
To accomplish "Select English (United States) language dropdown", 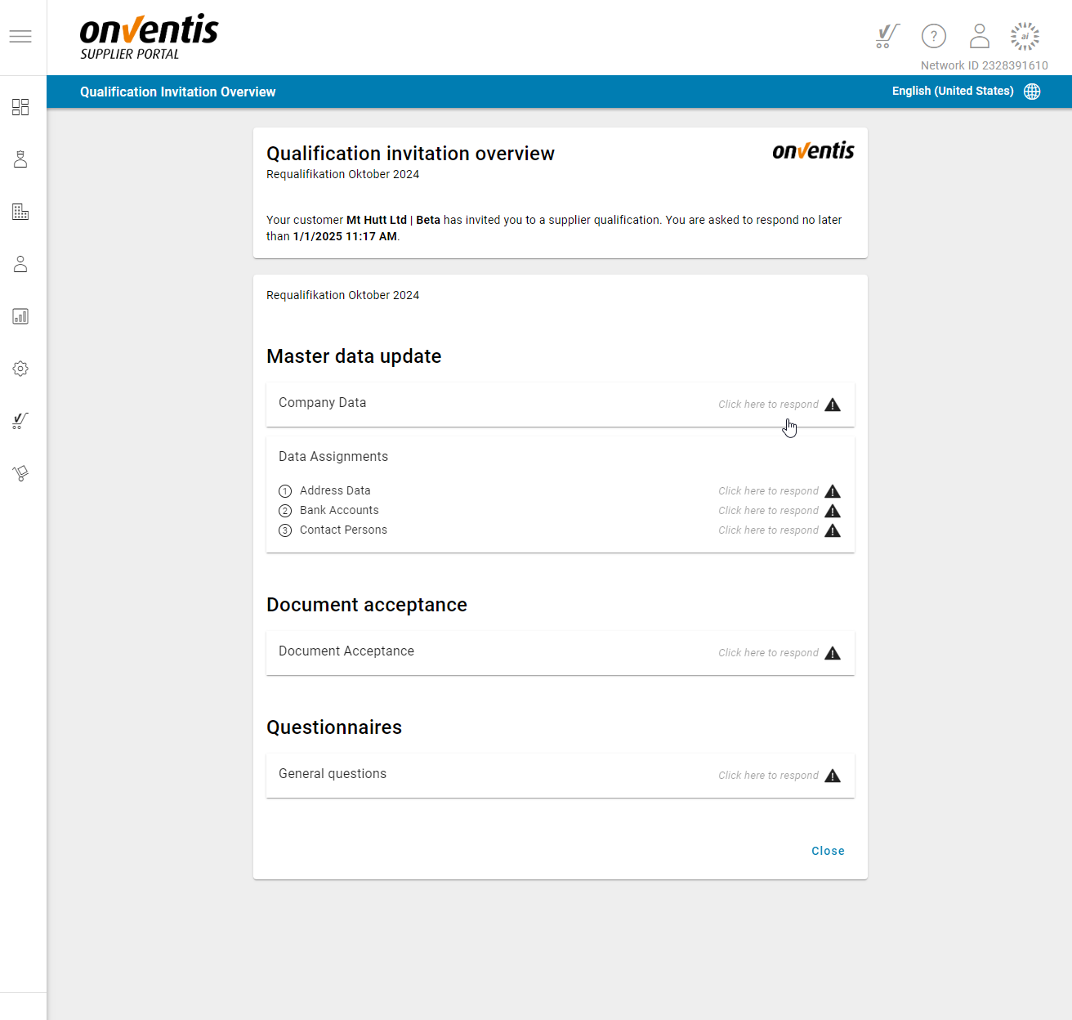I will coord(952,92).
